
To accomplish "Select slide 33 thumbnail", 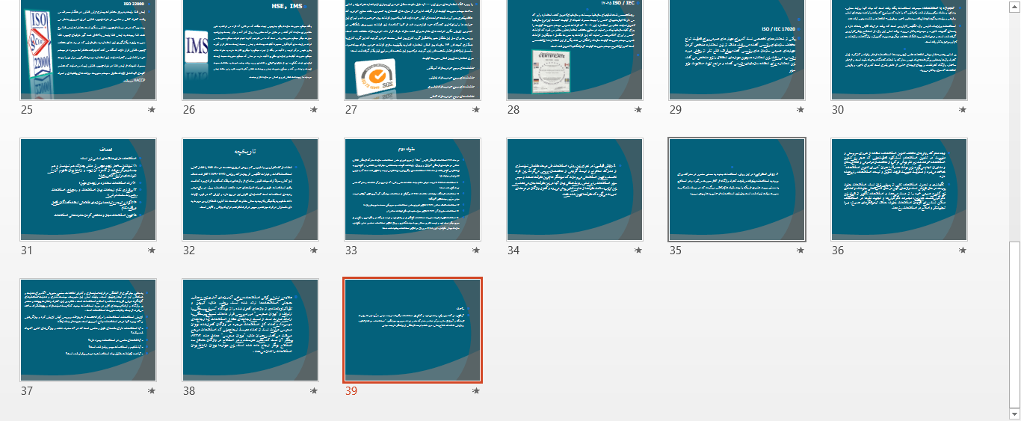I will click(x=413, y=189).
